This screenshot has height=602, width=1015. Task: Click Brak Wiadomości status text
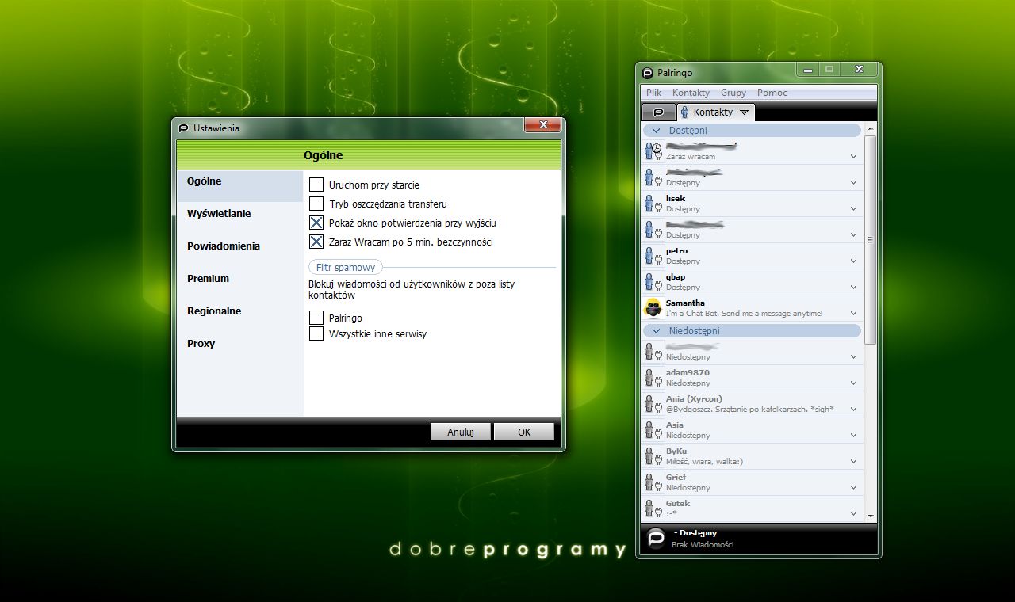point(703,545)
